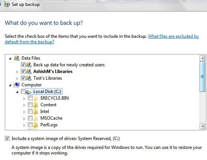
Task: Click the Set up backup title icon
Action: point(7,4)
